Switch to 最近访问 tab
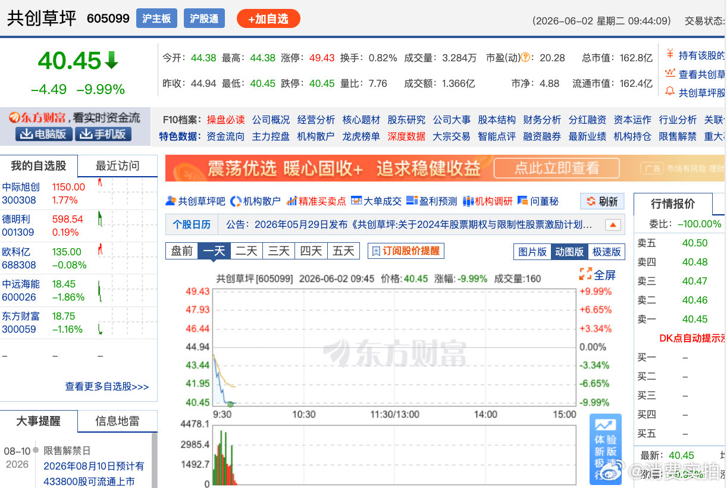Viewport: 727px width, 488px height. click(118, 165)
